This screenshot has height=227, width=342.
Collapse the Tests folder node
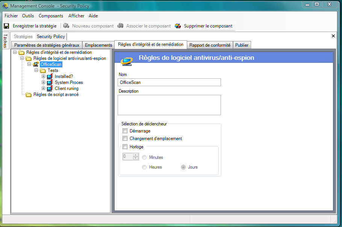click(x=36, y=70)
